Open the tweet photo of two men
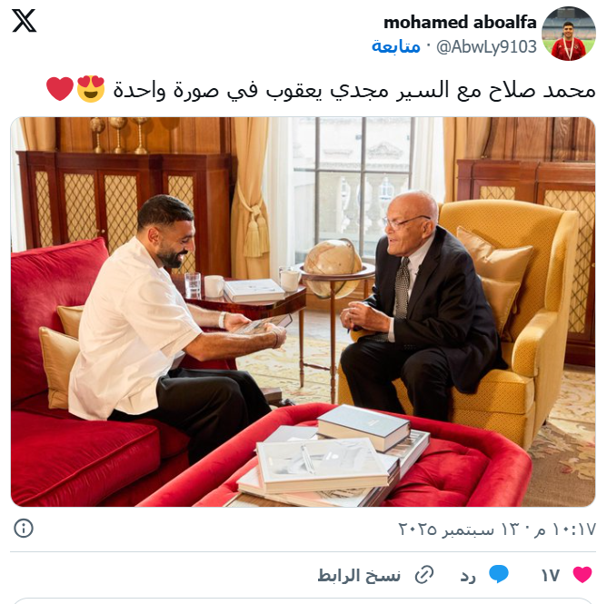 coord(303,312)
